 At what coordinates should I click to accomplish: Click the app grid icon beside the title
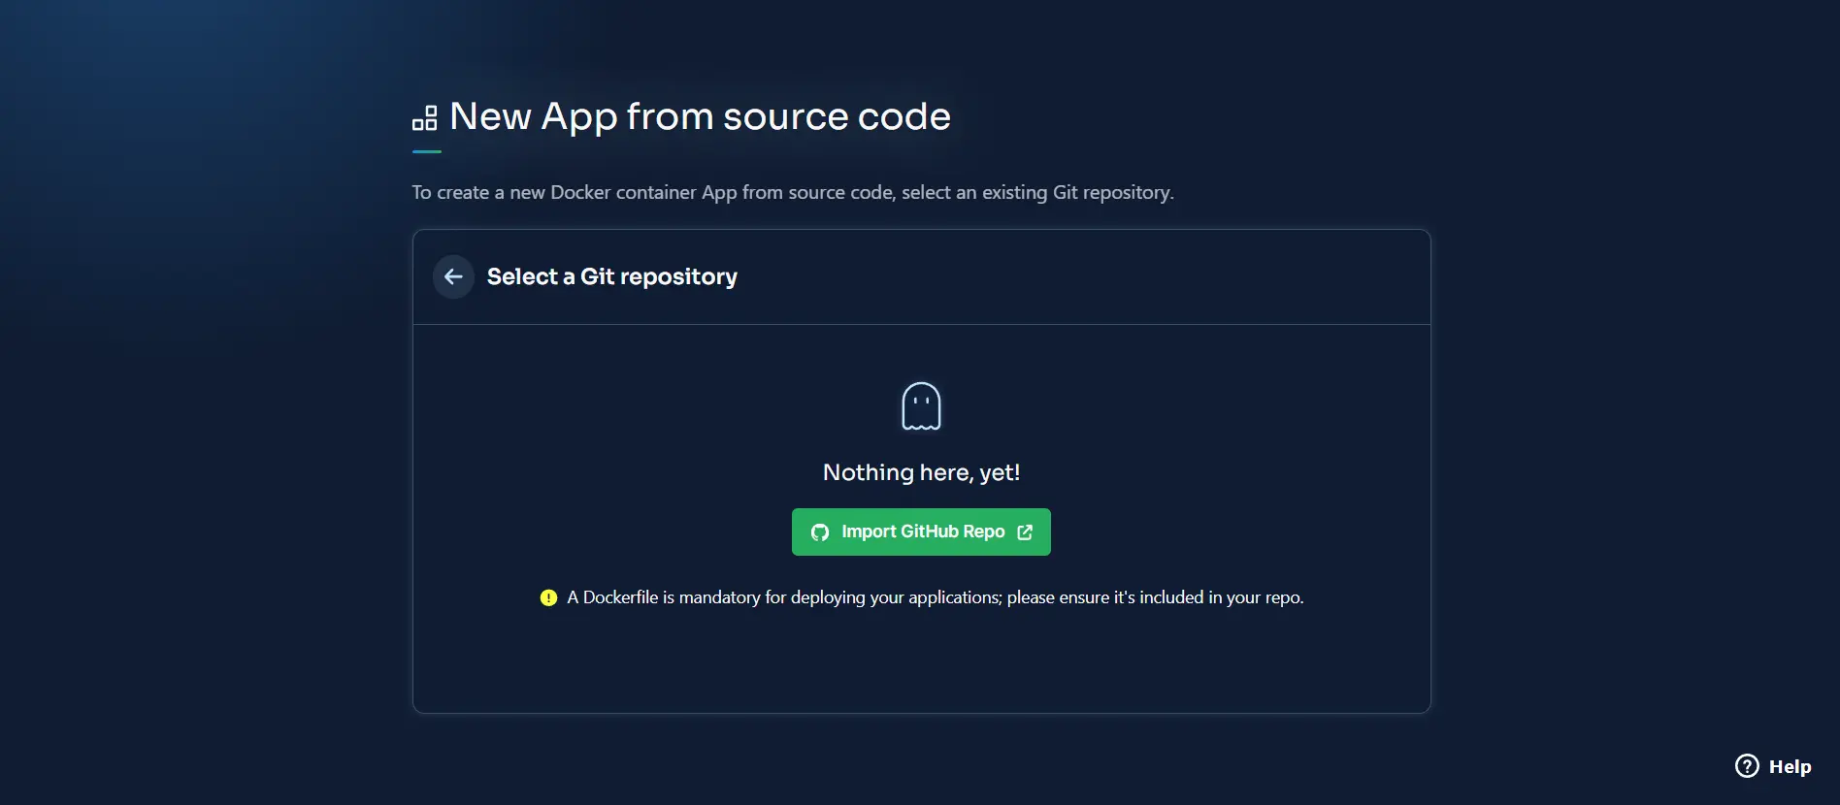425,118
